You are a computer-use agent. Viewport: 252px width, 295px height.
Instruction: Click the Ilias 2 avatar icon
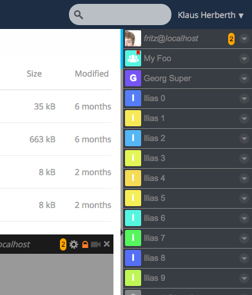pos(133,138)
